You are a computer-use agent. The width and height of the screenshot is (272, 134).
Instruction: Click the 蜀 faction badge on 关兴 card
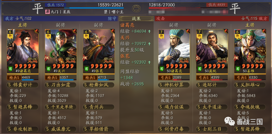coord(48,69)
